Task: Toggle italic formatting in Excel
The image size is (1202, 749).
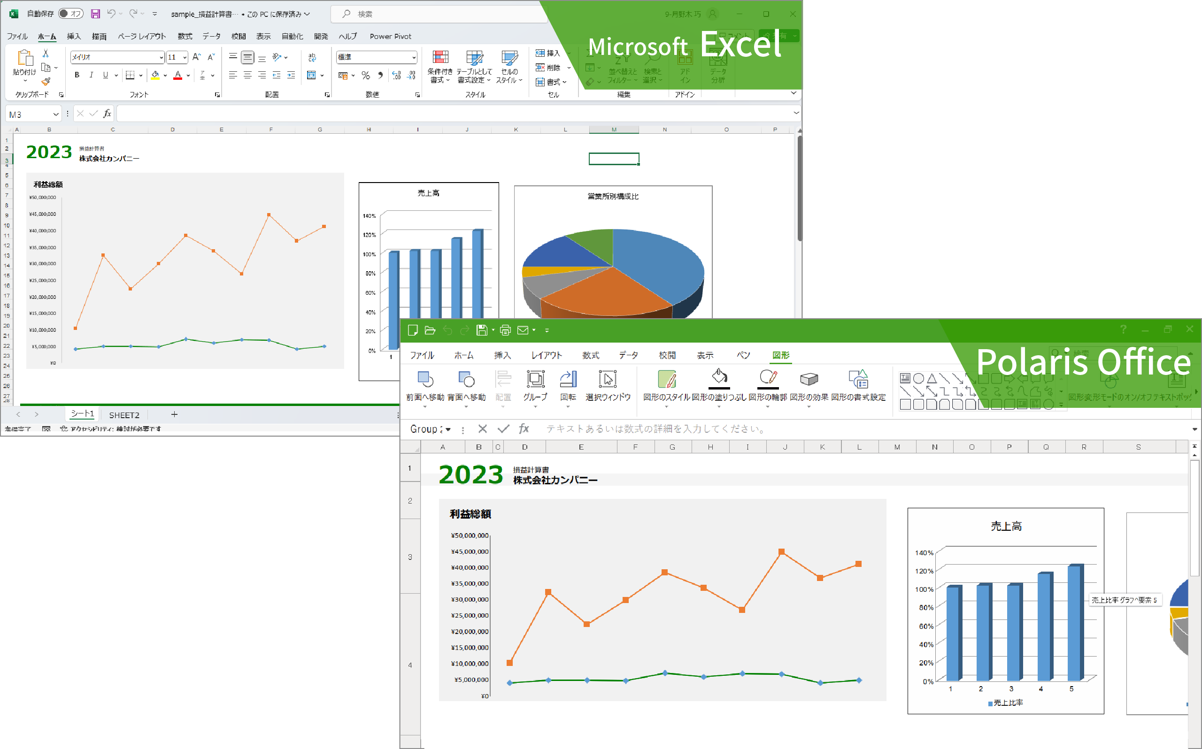Action: point(91,75)
